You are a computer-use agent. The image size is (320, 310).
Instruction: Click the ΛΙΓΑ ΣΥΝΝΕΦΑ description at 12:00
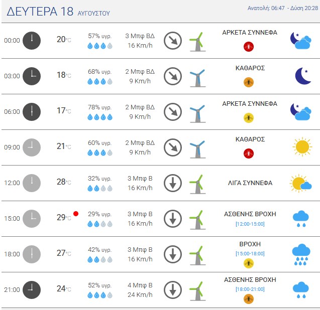pyautogui.click(x=250, y=183)
